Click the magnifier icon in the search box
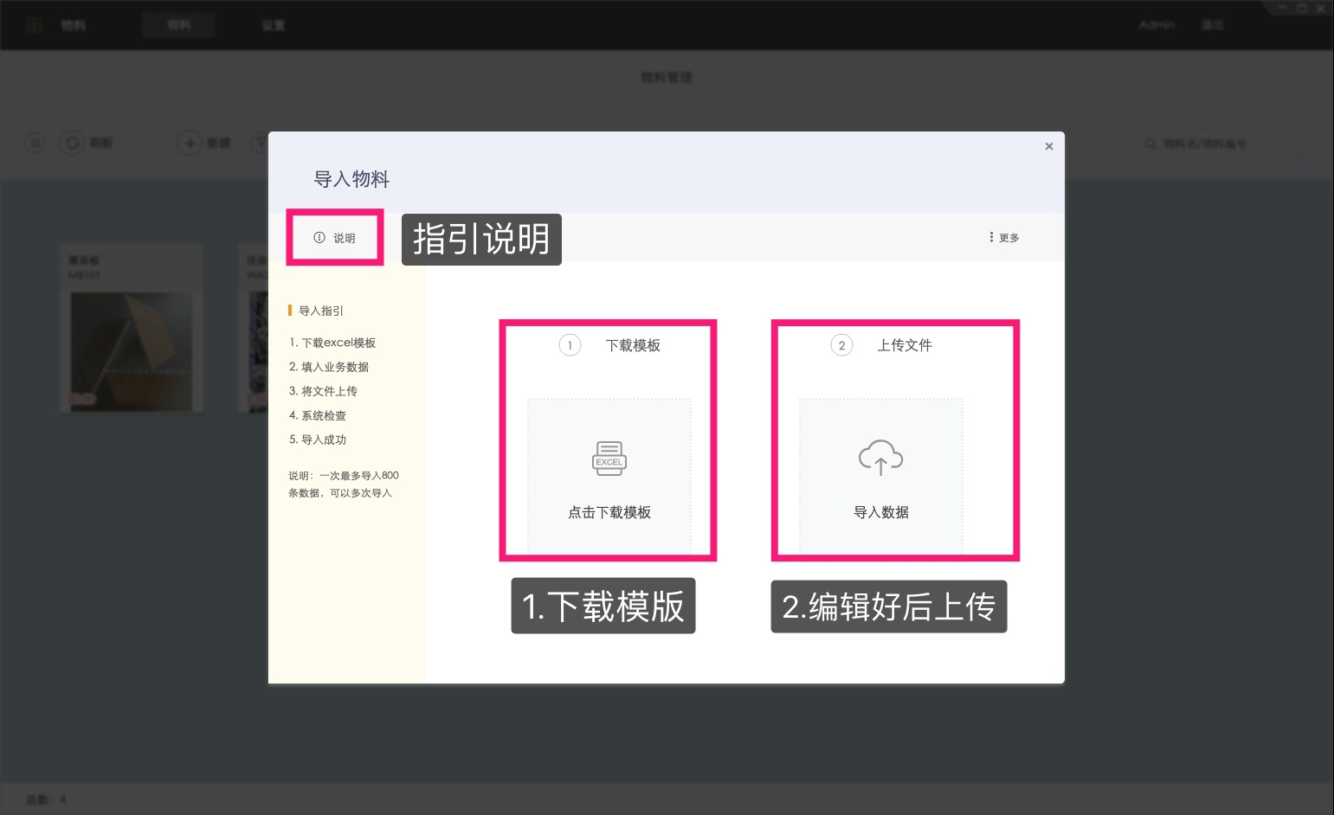The height and width of the screenshot is (815, 1334). coord(1150,144)
